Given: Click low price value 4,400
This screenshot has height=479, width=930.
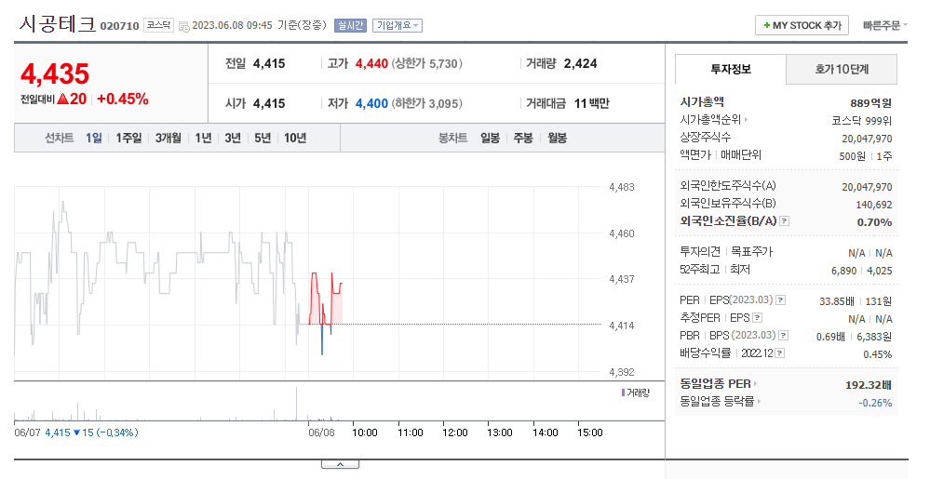Looking at the screenshot, I should tap(371, 104).
